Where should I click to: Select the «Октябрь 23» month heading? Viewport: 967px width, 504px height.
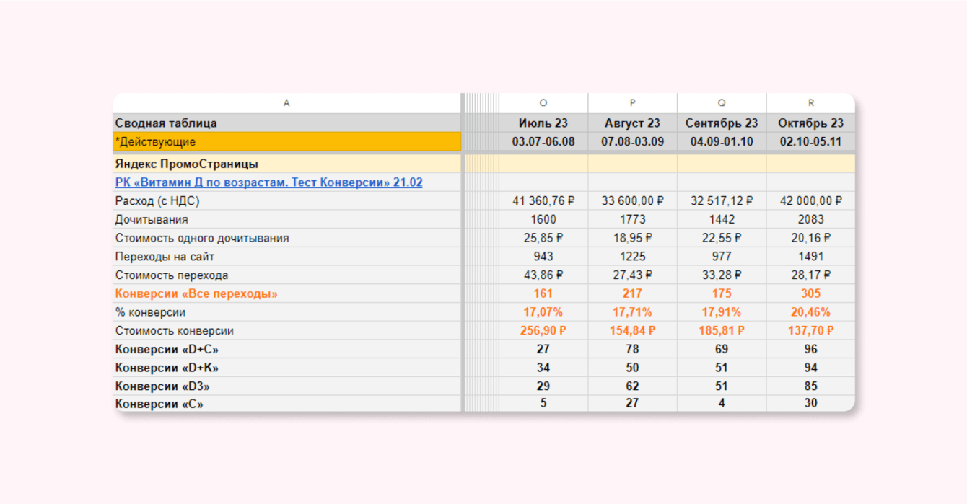pyautogui.click(x=810, y=123)
